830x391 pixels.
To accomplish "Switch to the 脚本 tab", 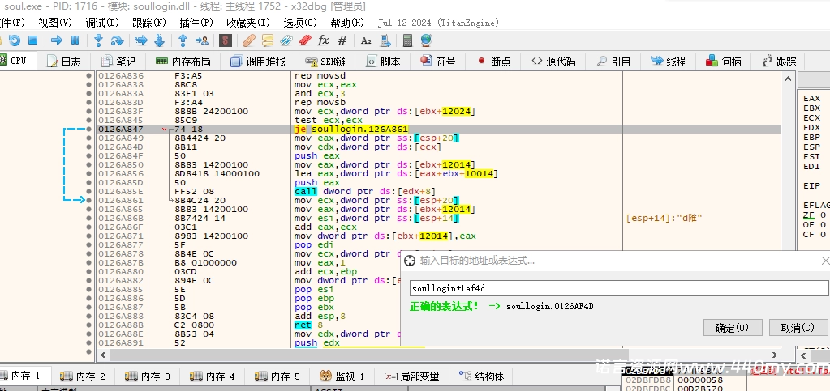I will pyautogui.click(x=383, y=62).
